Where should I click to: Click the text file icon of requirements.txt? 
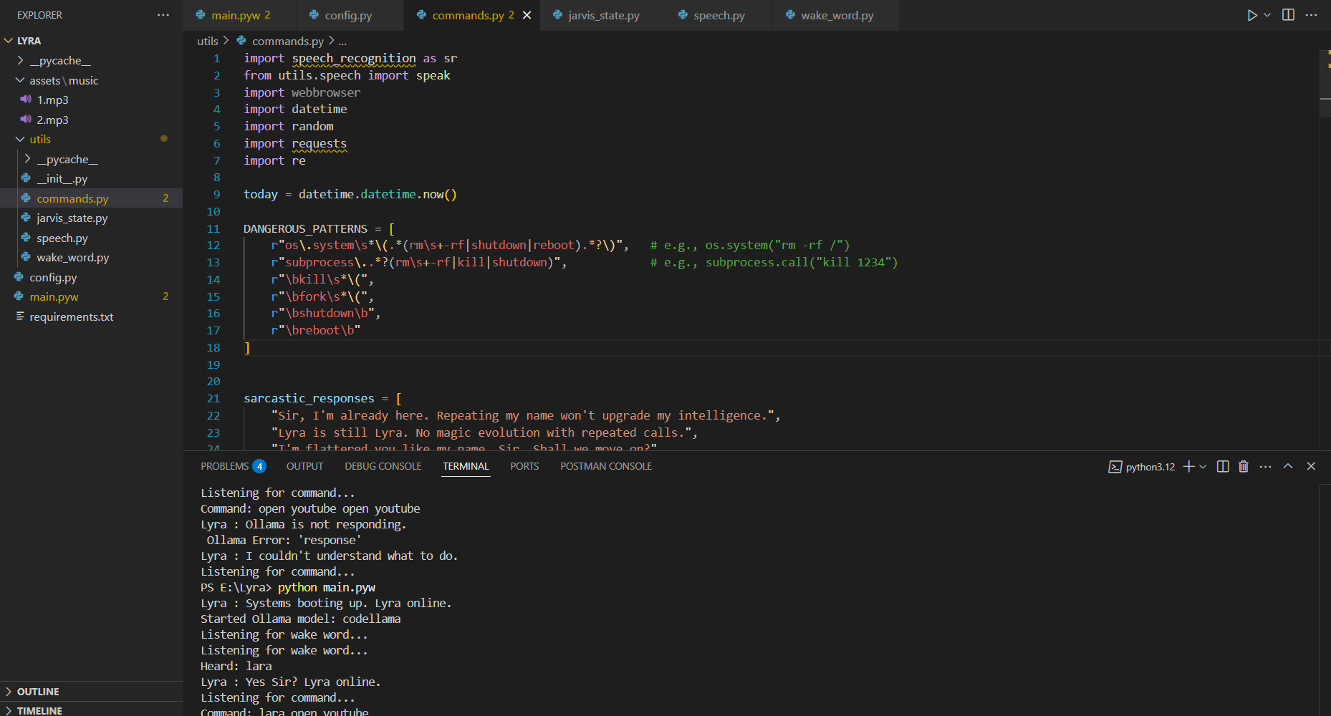point(20,316)
